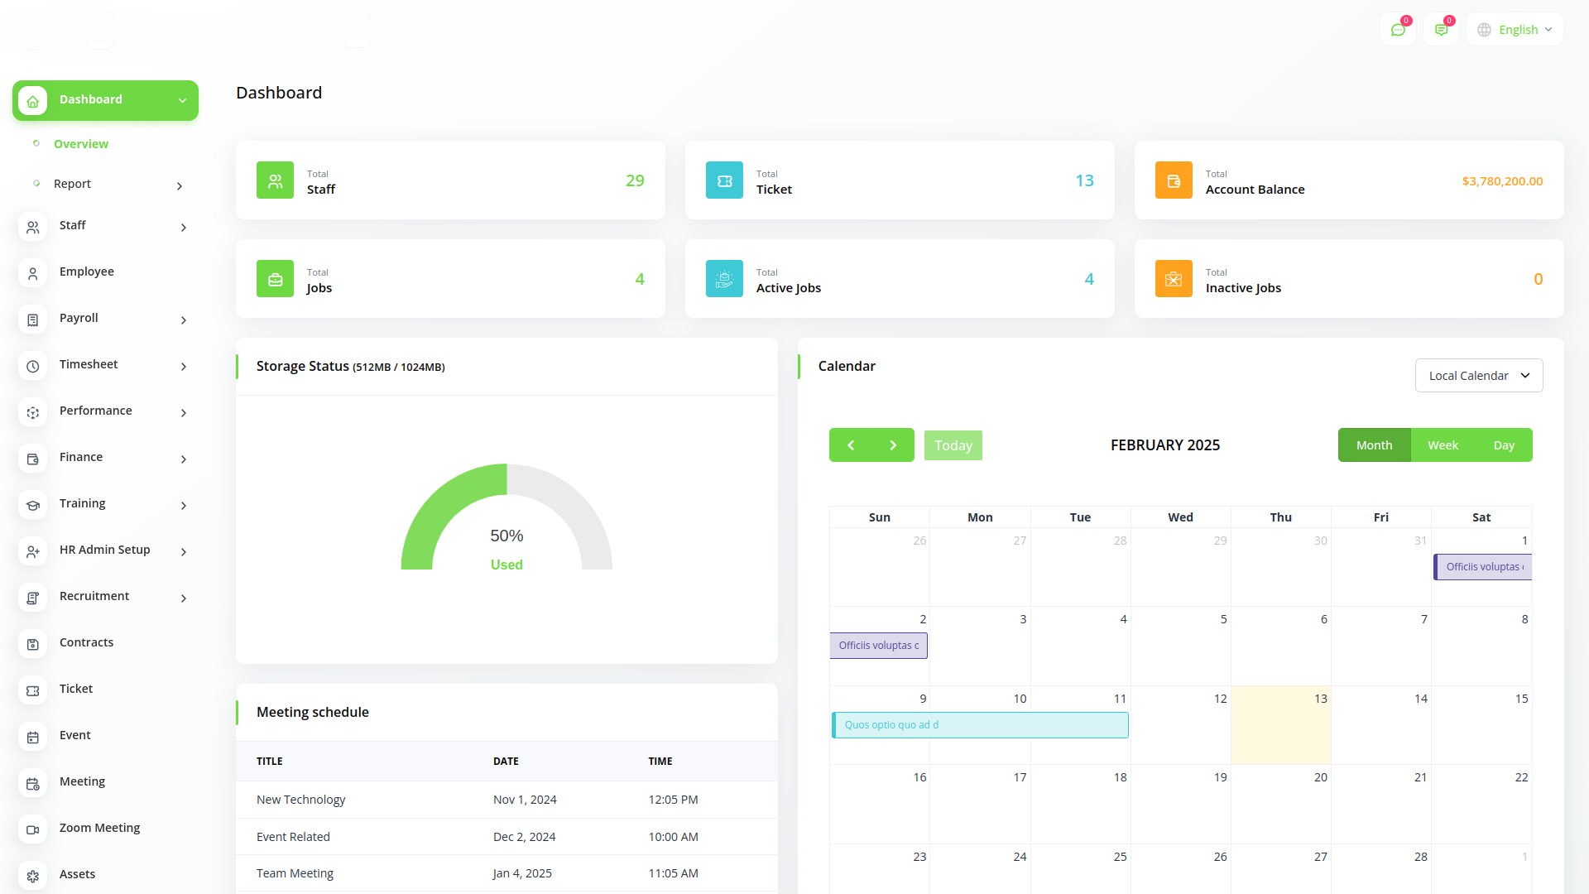This screenshot has height=894, width=1589.
Task: Open the chat messages icon in header
Action: [x=1398, y=30]
